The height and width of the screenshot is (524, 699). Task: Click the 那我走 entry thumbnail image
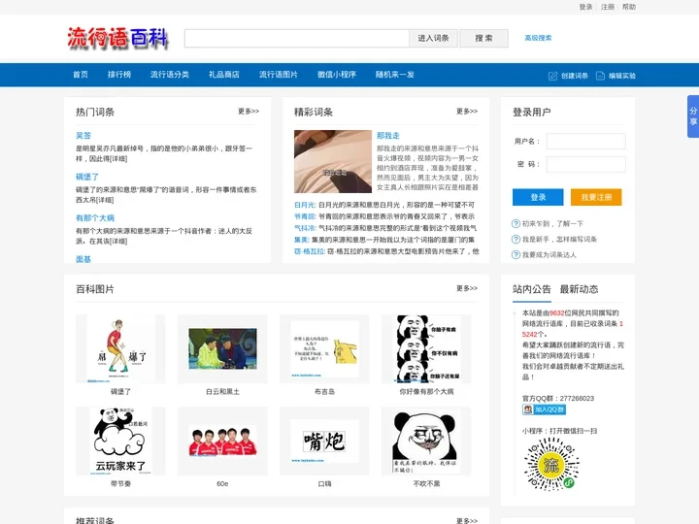[333, 161]
